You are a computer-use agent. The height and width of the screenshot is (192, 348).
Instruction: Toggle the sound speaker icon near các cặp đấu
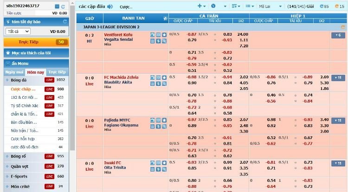point(110,6)
